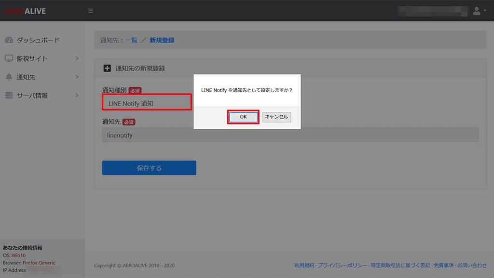494x278 pixels.
Task: Click the bell icon beside 通知先
Action: [9, 77]
